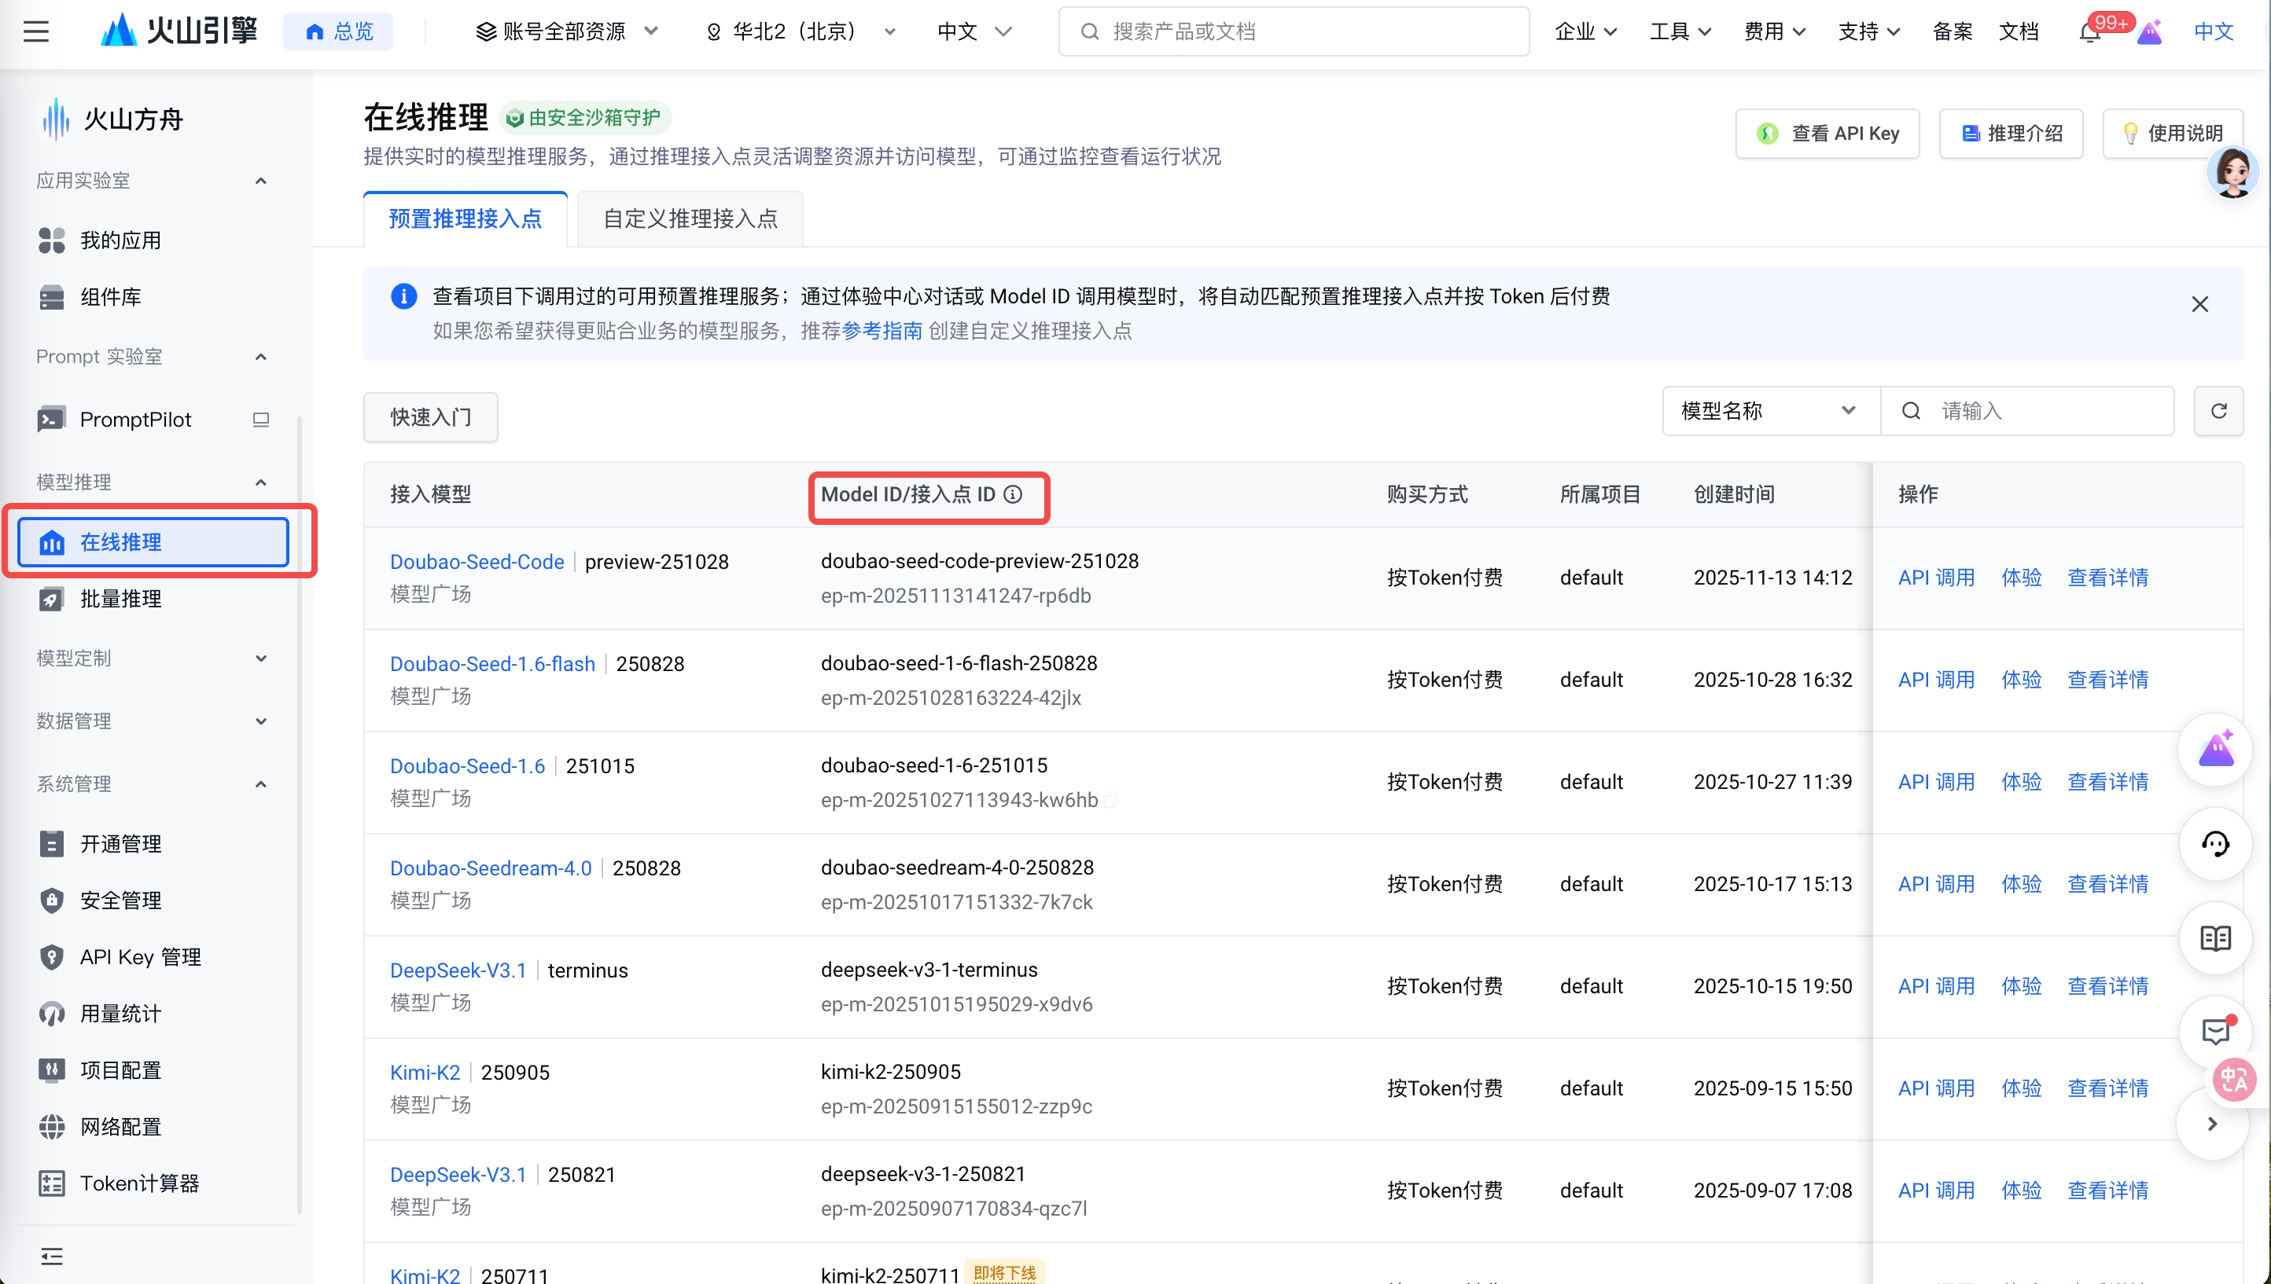Screen dimensions: 2271x1284
Task: Click the 查看 API Key button
Action: tap(1827, 133)
